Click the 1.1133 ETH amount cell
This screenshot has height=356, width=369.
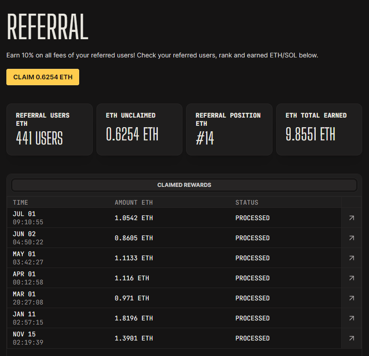(x=134, y=258)
